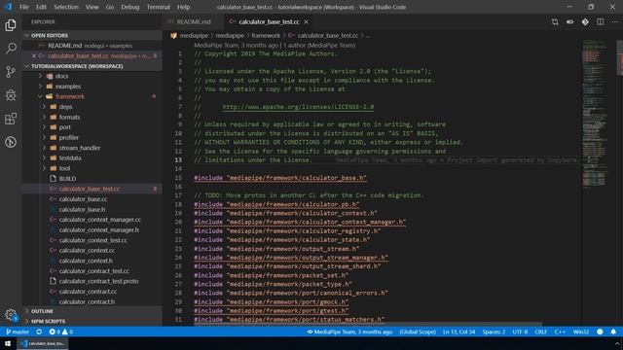Screen dimensions: 623x350
Task: Click the master branch indicator in status bar
Action: point(18,332)
